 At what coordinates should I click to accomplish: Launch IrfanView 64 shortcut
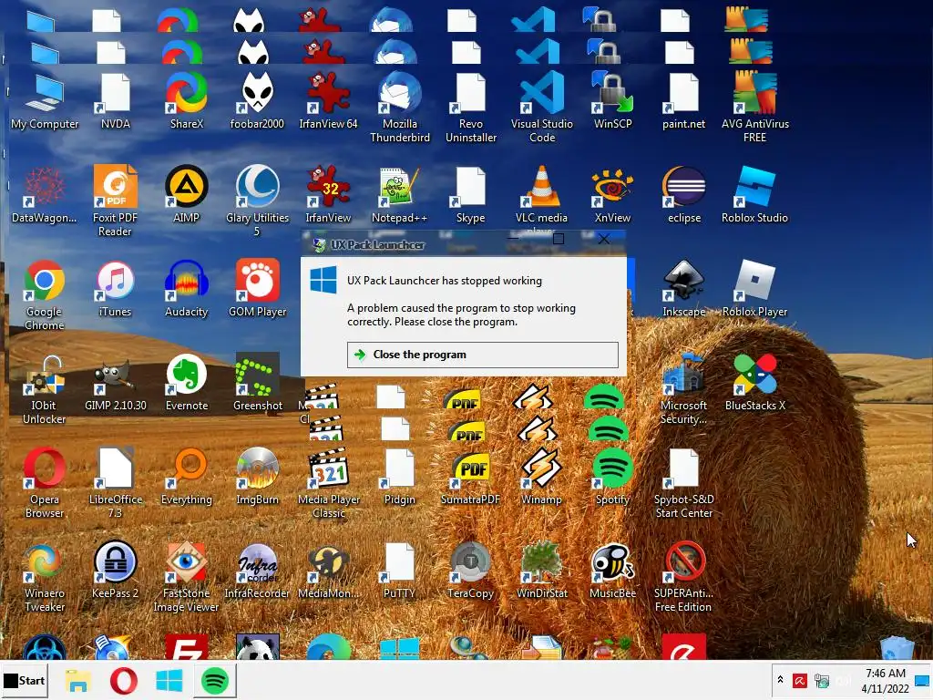(328, 102)
